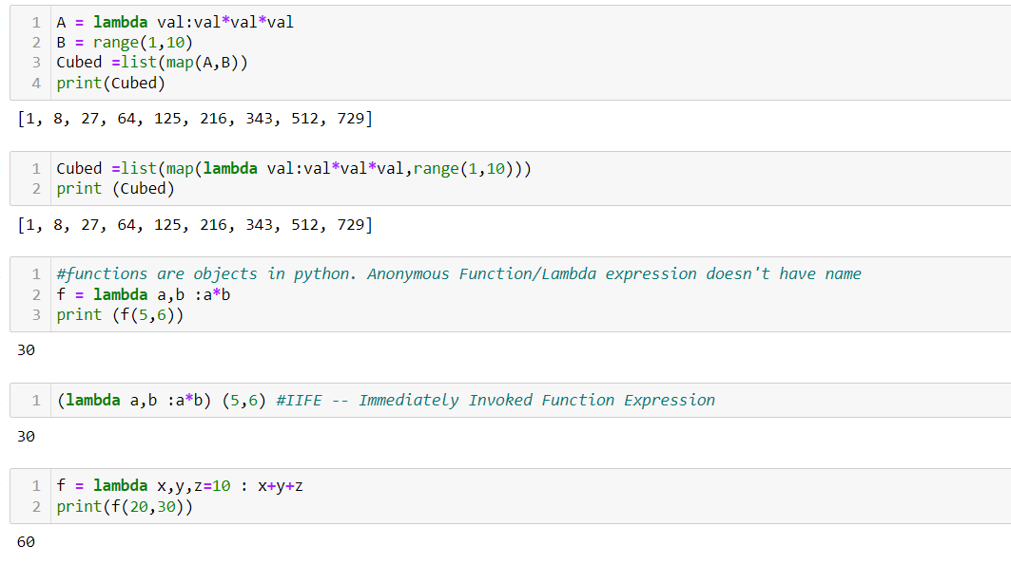Click line number 2 in last cell gutter
This screenshot has height=564, width=1011.
tap(36, 507)
